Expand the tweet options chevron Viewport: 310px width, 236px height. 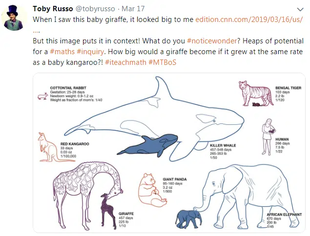click(300, 9)
